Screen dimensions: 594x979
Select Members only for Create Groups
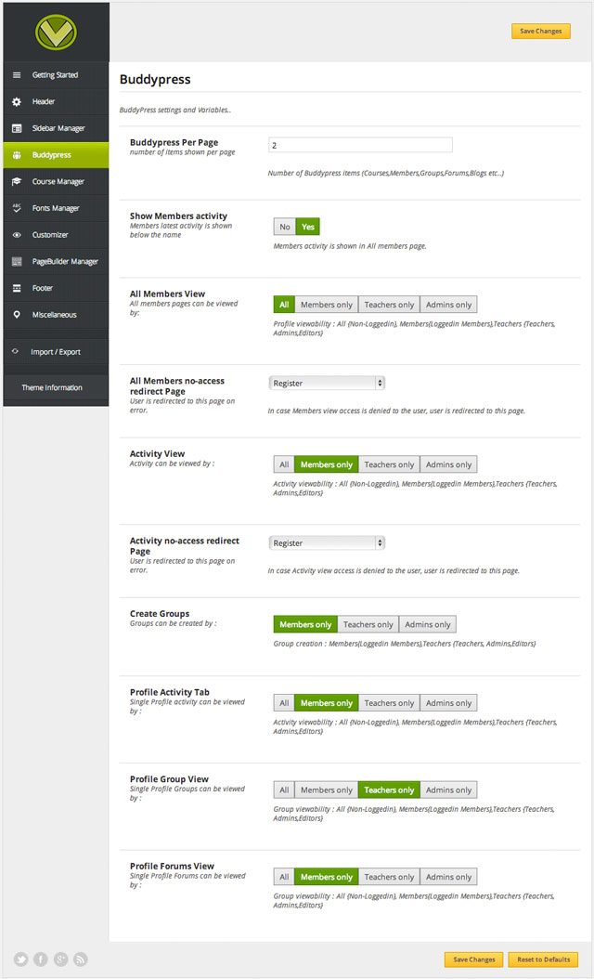pyautogui.click(x=305, y=624)
